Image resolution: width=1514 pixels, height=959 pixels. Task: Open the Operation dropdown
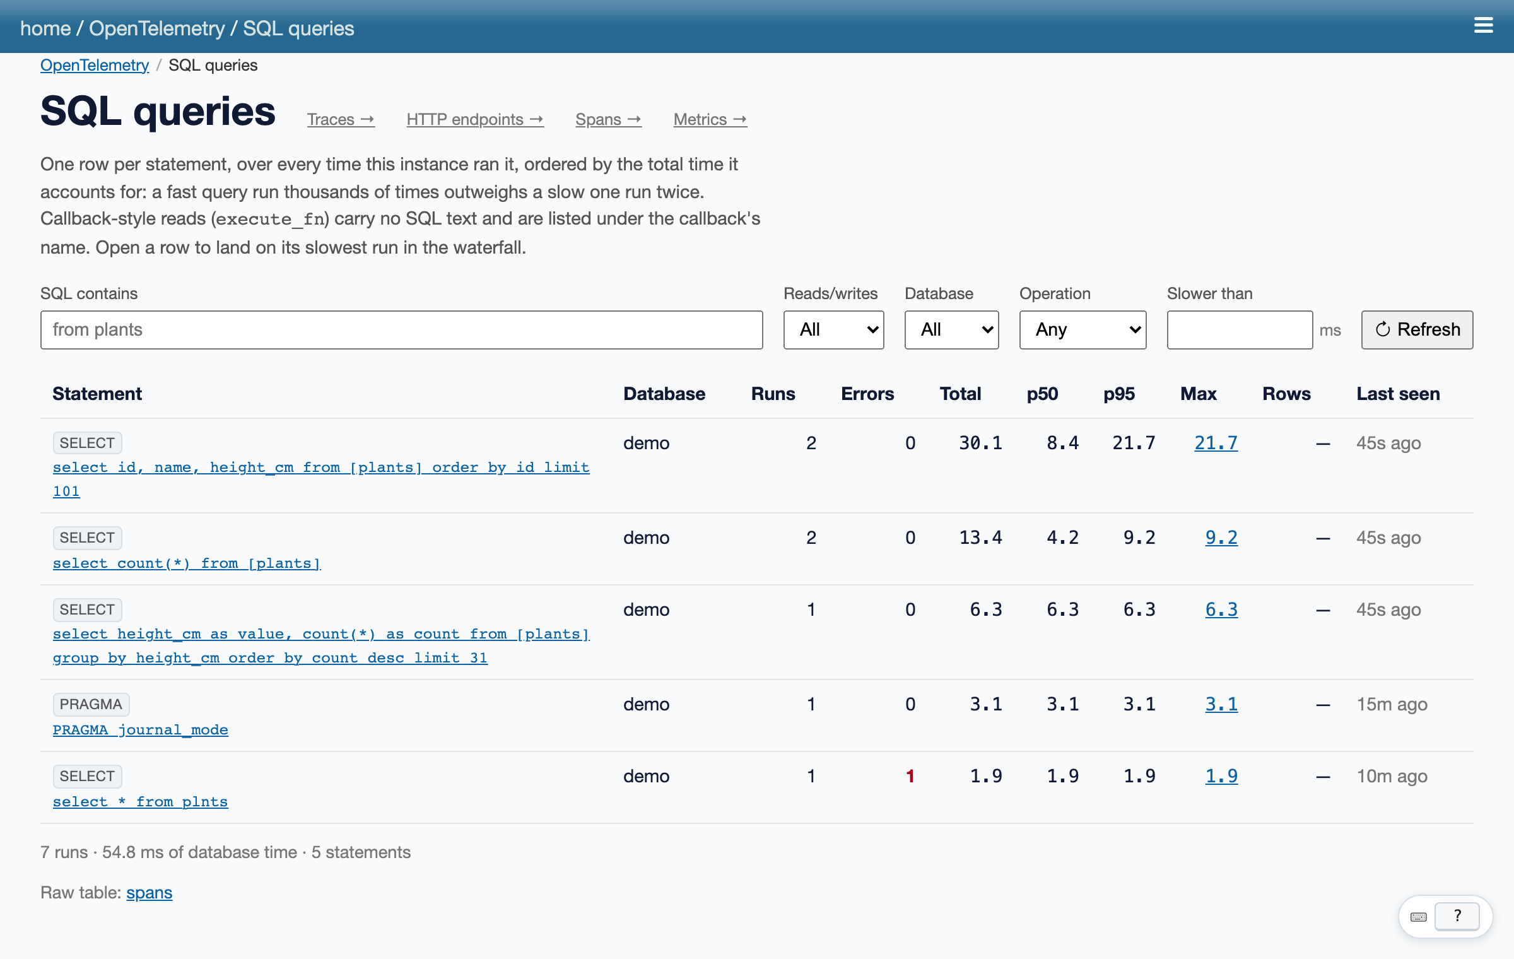(1083, 329)
